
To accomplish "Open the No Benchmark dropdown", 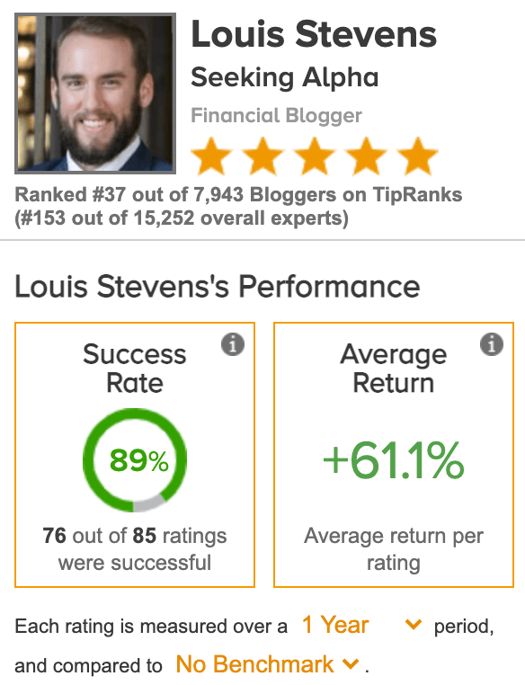I will tap(267, 664).
